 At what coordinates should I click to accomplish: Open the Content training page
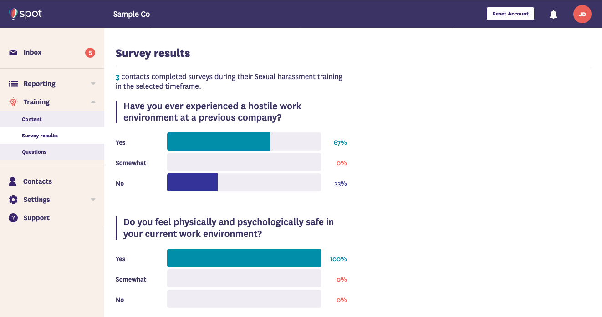tap(32, 119)
